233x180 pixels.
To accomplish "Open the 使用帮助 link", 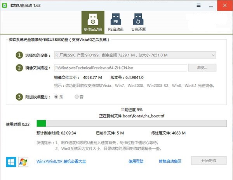I will tap(136, 161).
